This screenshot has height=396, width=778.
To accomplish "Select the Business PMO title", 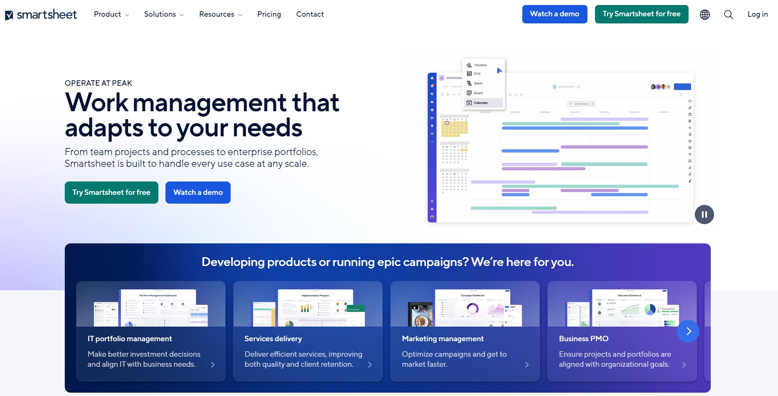I will (x=584, y=339).
